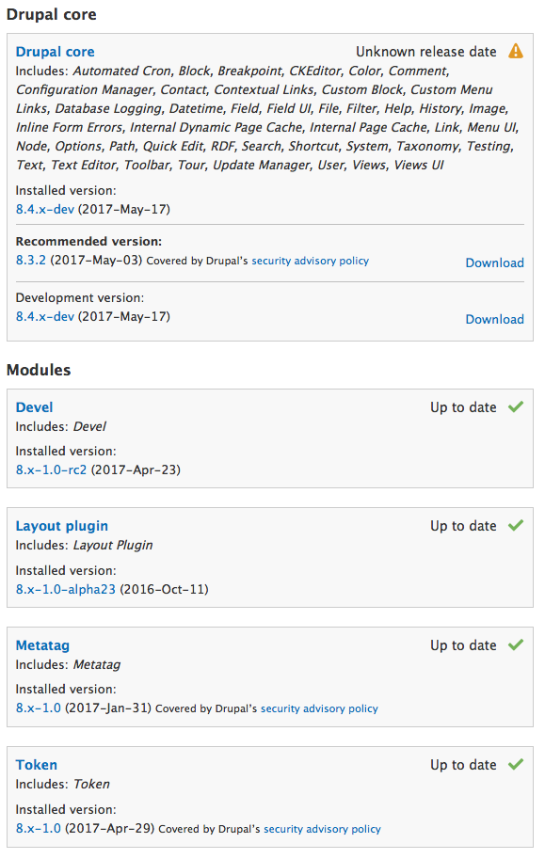
Task: Open the installed 8.4.x-dev core release link
Action: (x=45, y=209)
